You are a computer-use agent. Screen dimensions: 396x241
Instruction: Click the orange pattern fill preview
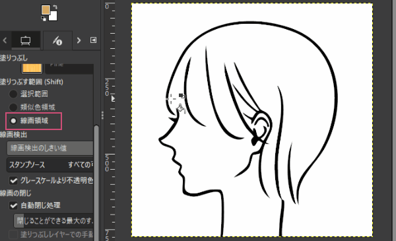coord(32,69)
